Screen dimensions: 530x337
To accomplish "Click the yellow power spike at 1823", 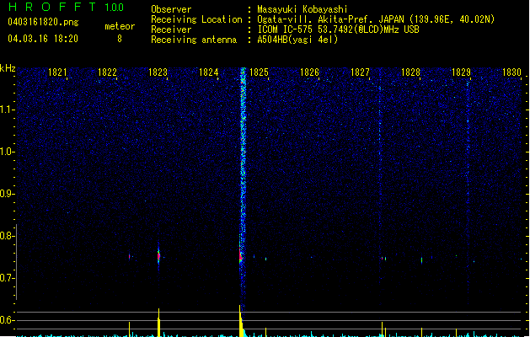I will (159, 323).
